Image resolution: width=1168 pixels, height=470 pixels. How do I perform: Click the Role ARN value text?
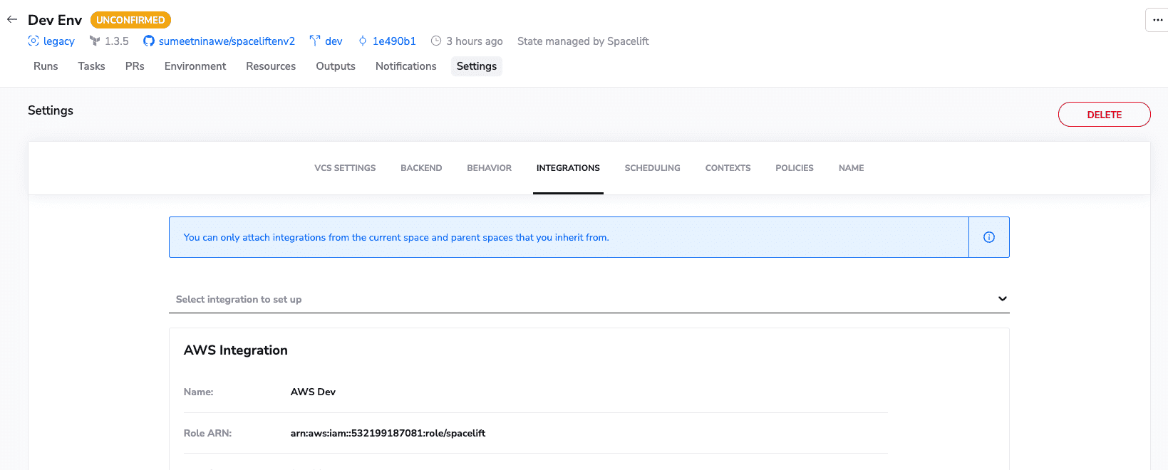388,433
